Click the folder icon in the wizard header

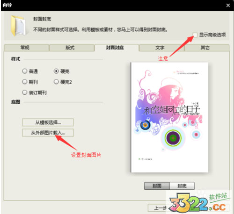tap(19, 26)
